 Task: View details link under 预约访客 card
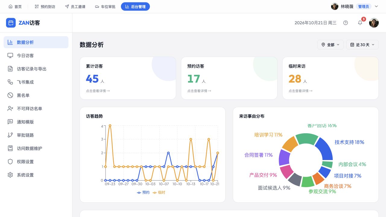click(199, 91)
